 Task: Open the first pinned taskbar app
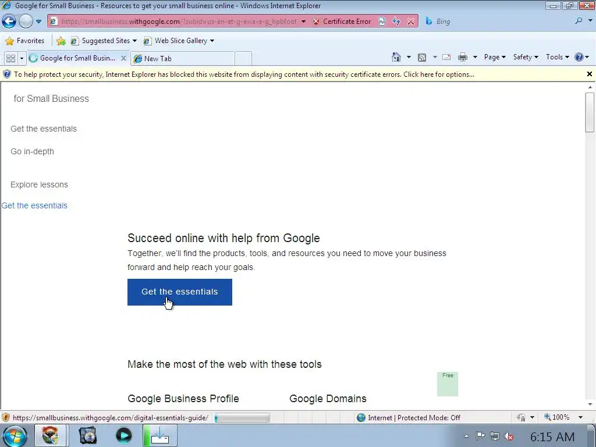click(51, 435)
